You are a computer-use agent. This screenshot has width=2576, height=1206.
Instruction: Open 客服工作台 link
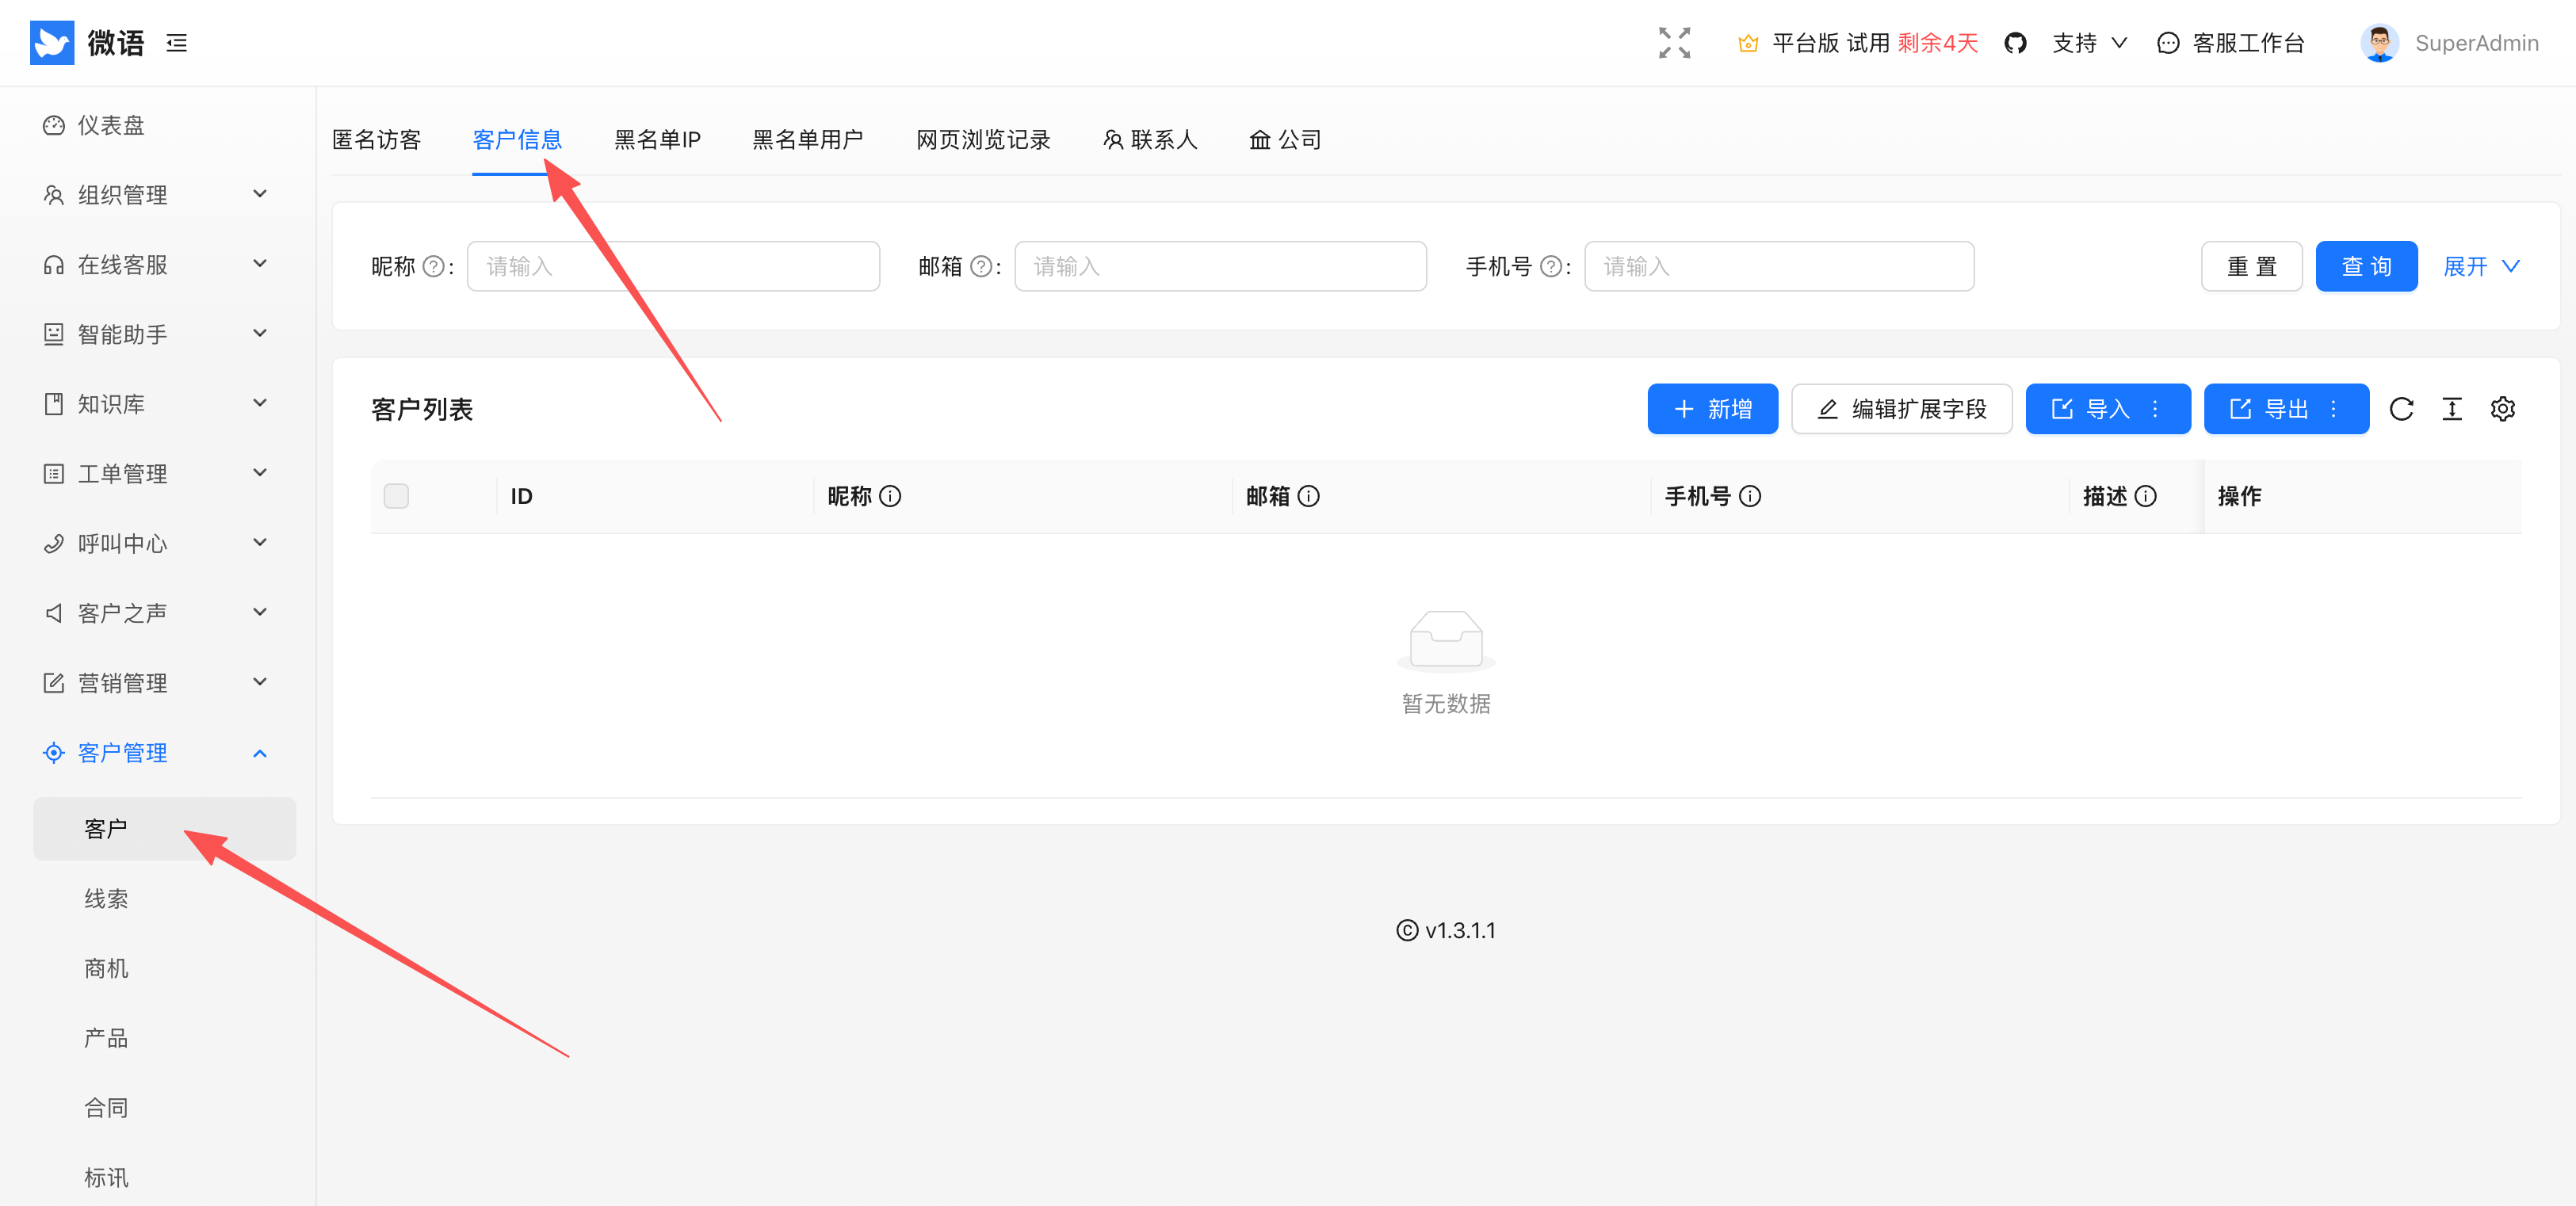(2230, 43)
